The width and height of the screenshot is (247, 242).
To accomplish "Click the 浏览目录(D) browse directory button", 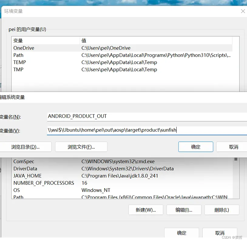I will (x=25, y=147).
